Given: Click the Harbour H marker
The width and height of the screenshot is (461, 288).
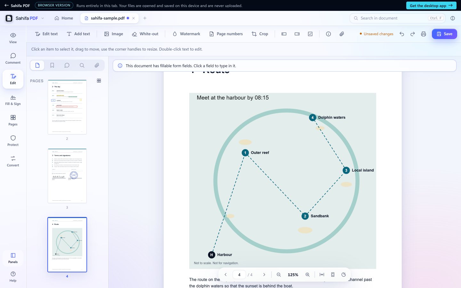Looking at the screenshot, I should [212, 255].
